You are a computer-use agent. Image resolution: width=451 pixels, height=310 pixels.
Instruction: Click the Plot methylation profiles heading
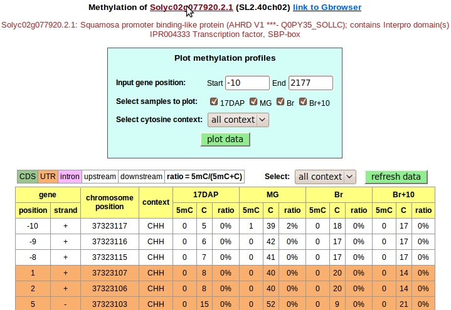[225, 58]
